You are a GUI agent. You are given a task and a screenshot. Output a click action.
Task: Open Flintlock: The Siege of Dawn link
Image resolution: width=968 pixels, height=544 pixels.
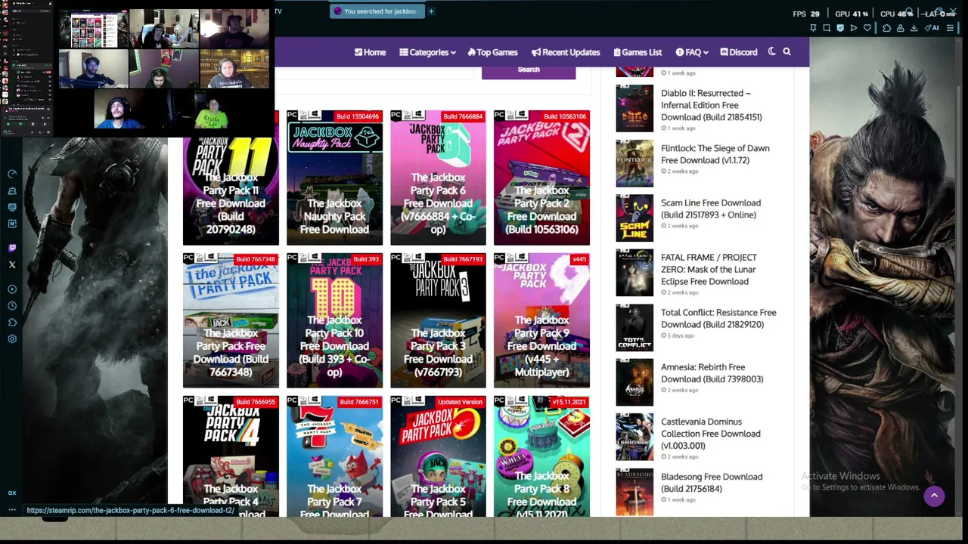[x=715, y=154]
